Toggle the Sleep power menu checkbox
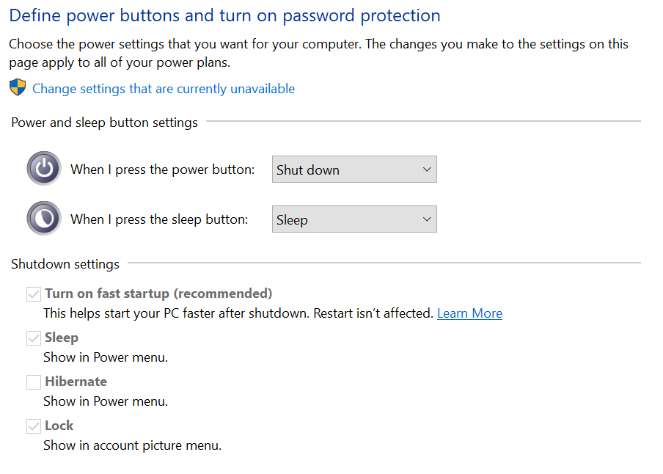663x474 pixels. click(34, 338)
